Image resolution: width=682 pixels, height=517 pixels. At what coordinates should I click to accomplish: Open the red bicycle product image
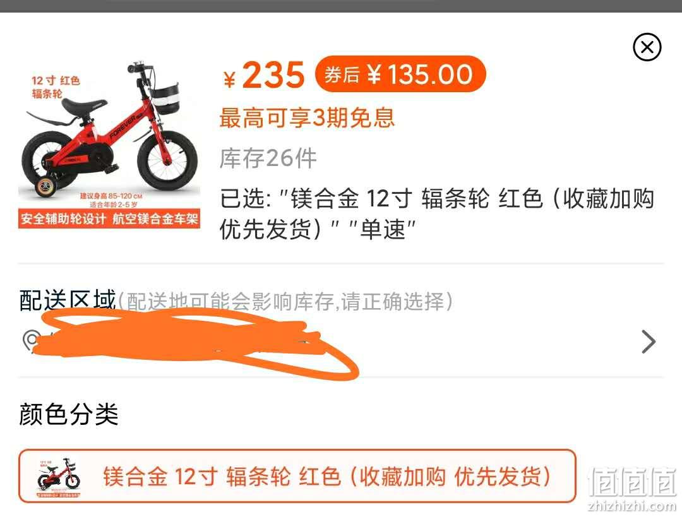click(x=109, y=143)
